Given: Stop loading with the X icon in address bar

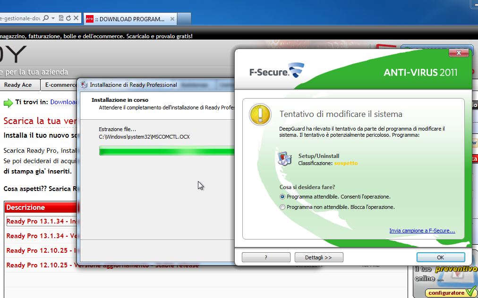Looking at the screenshot, I should pos(76,18).
